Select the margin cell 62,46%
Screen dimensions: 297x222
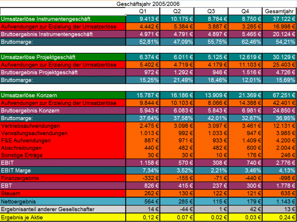pyautogui.click(x=245, y=42)
